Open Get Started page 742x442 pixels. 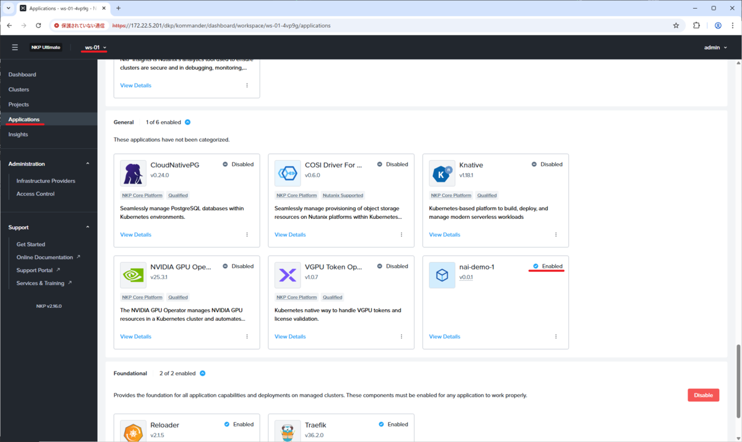pos(31,244)
